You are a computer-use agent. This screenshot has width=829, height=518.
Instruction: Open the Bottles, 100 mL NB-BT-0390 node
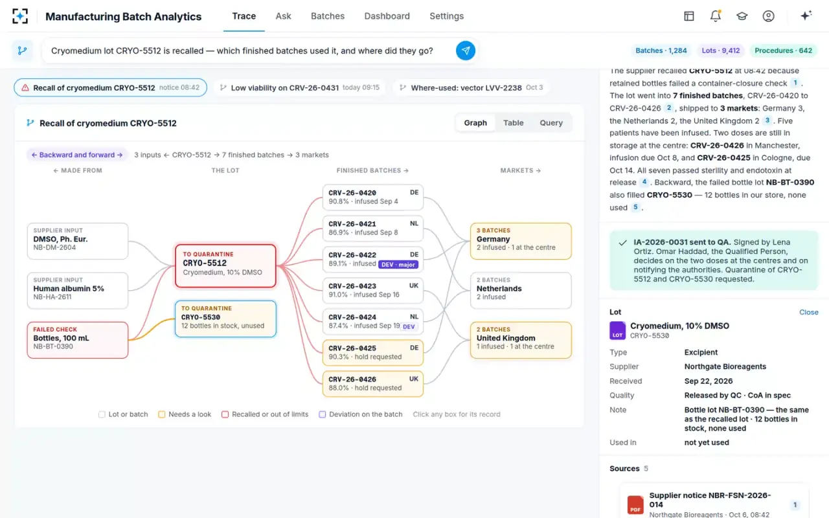[x=78, y=340]
